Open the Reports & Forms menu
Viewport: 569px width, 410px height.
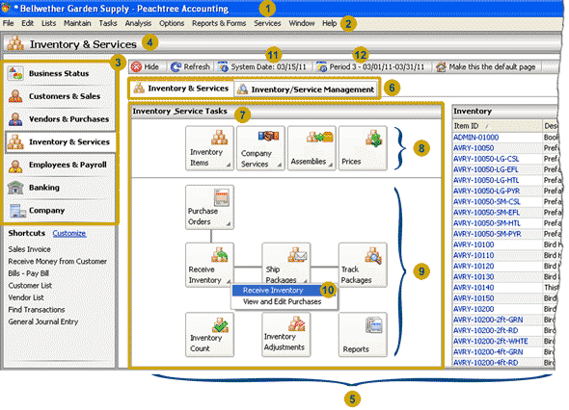(x=219, y=23)
